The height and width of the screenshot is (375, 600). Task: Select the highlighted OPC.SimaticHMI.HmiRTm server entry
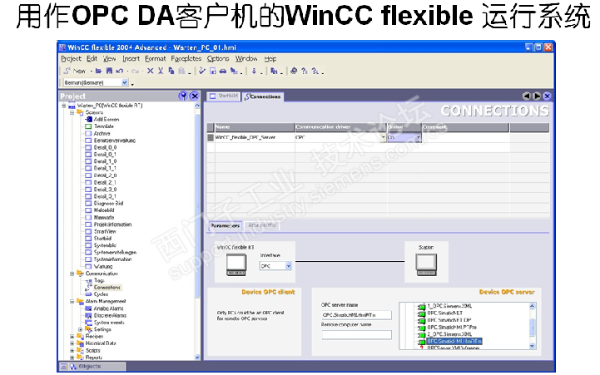tap(454, 342)
